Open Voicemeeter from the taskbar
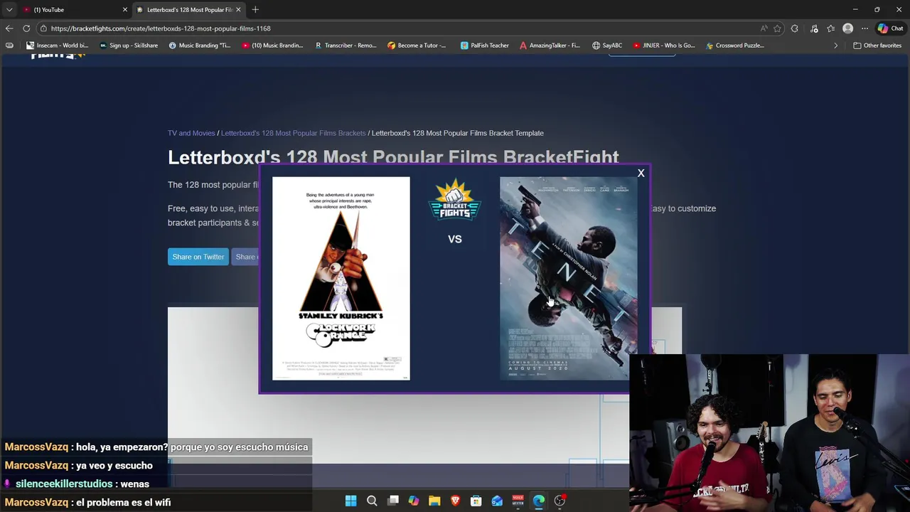Viewport: 910px width, 512px height. pyautogui.click(x=518, y=501)
